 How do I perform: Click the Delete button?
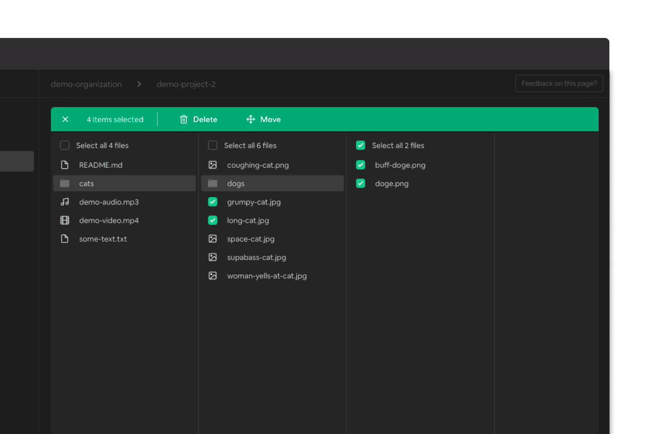tap(204, 119)
